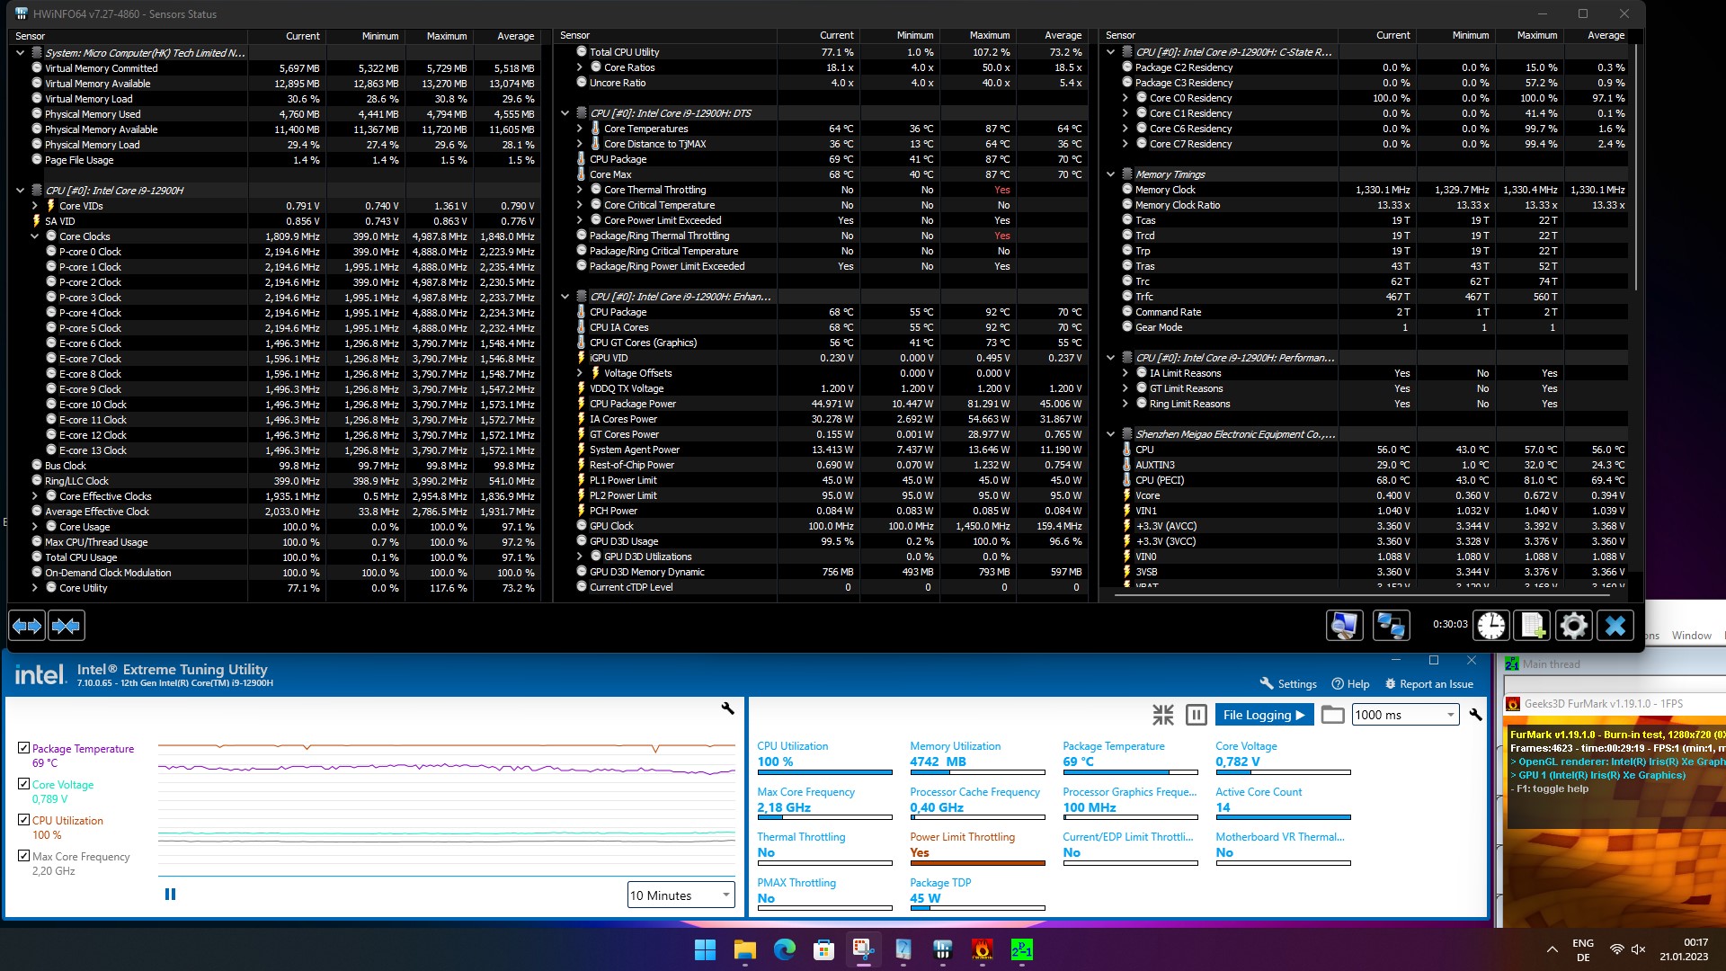Click left panel Average column header

tap(505, 36)
